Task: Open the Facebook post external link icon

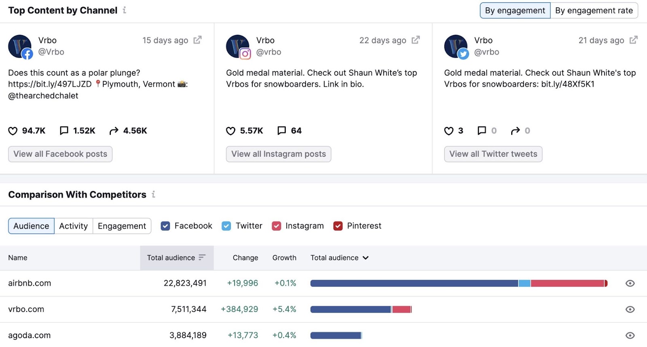Action: pos(197,40)
